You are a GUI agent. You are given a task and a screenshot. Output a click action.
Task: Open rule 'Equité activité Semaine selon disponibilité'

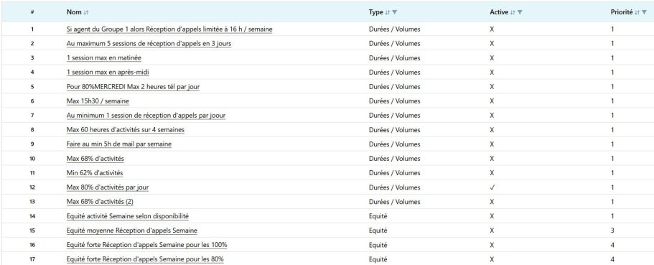coord(128,216)
